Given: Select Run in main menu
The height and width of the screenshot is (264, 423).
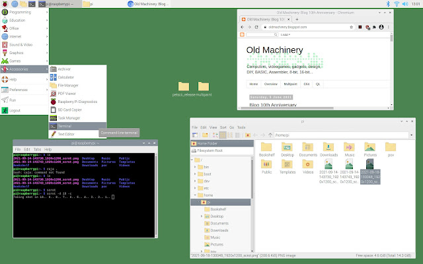Looking at the screenshot, I should [x=24, y=100].
